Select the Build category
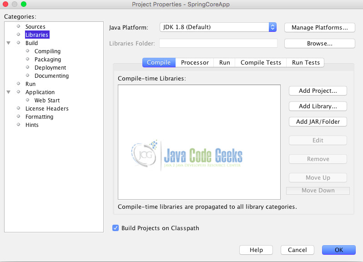363x262 pixels. (x=31, y=43)
